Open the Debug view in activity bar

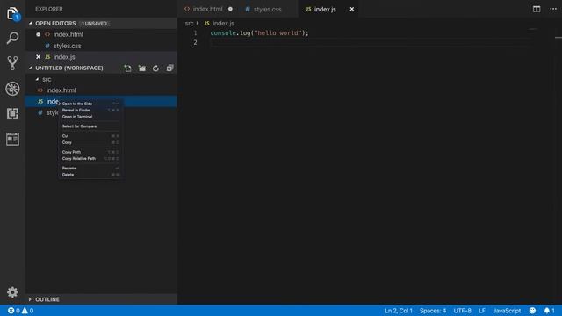(x=12, y=89)
